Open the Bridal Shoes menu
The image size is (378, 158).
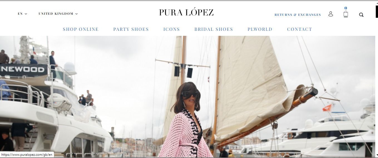point(214,29)
